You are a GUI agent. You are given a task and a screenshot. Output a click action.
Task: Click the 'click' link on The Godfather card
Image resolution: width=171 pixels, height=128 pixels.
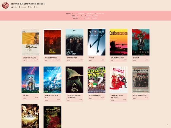pos(59,60)
